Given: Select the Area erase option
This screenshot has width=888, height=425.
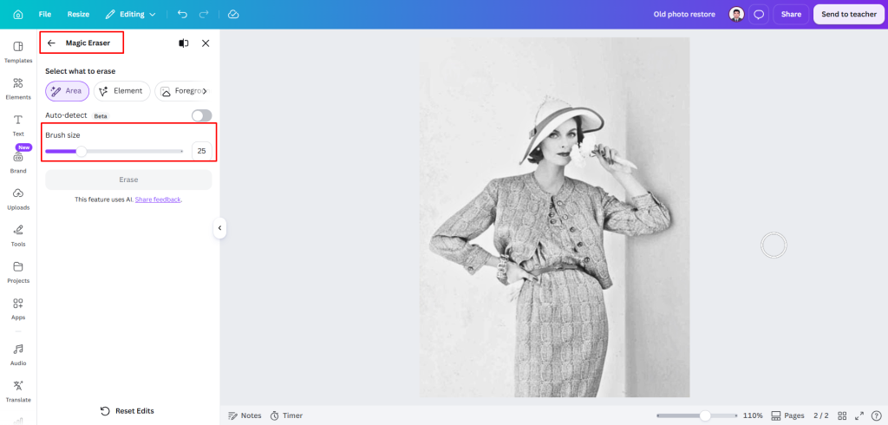Looking at the screenshot, I should (x=67, y=91).
